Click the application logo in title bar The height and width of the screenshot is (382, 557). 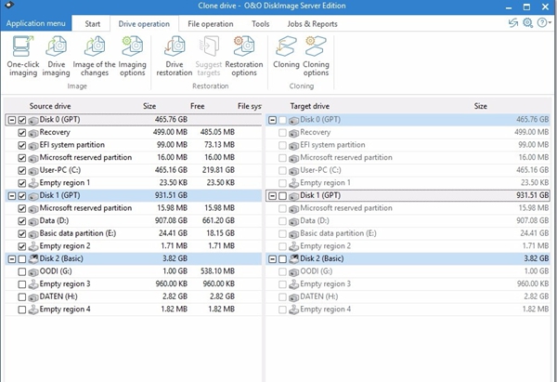(9, 5)
